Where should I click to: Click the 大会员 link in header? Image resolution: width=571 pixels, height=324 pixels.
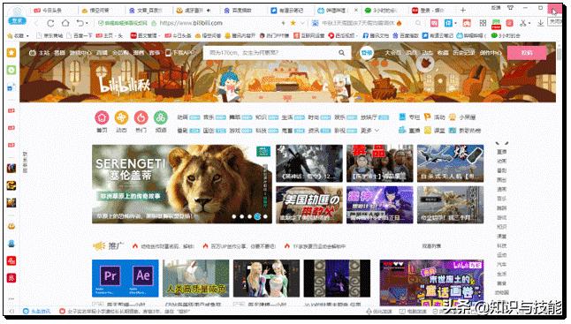pyautogui.click(x=393, y=53)
